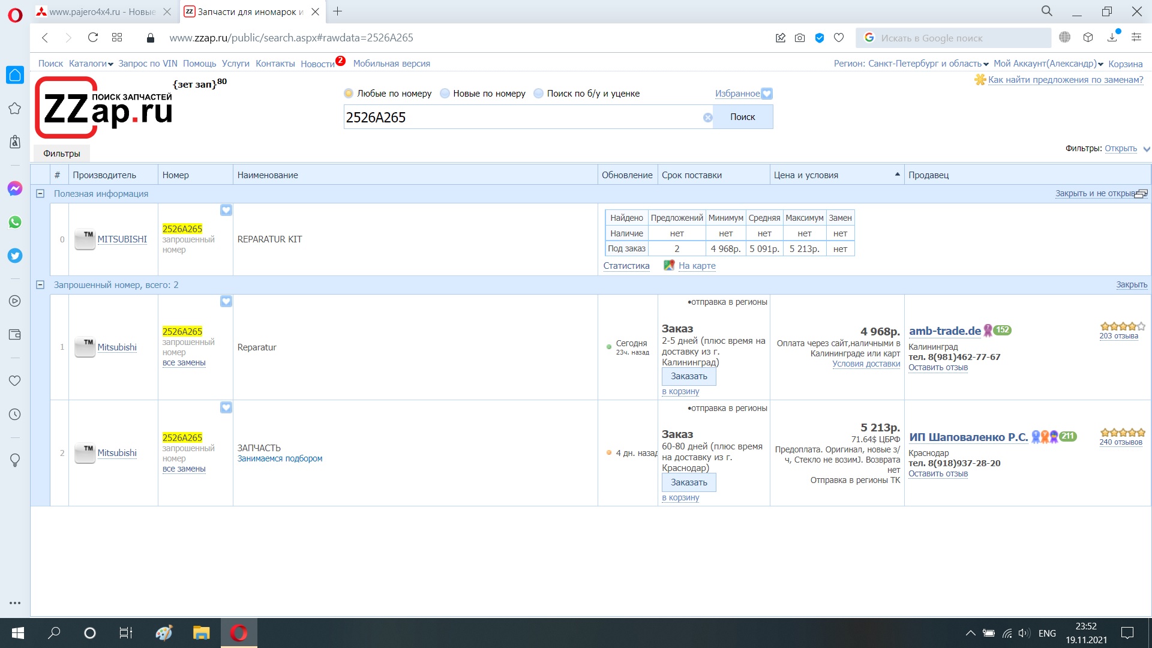Screen dimensions: 1152x648
Task: Open Twitter from the Opera sidebar
Action: click(15, 256)
